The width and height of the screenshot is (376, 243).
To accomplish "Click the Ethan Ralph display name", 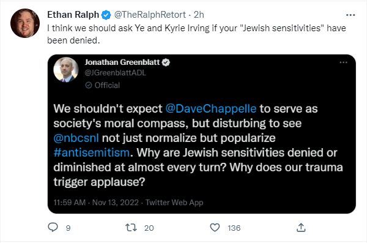I will click(73, 15).
